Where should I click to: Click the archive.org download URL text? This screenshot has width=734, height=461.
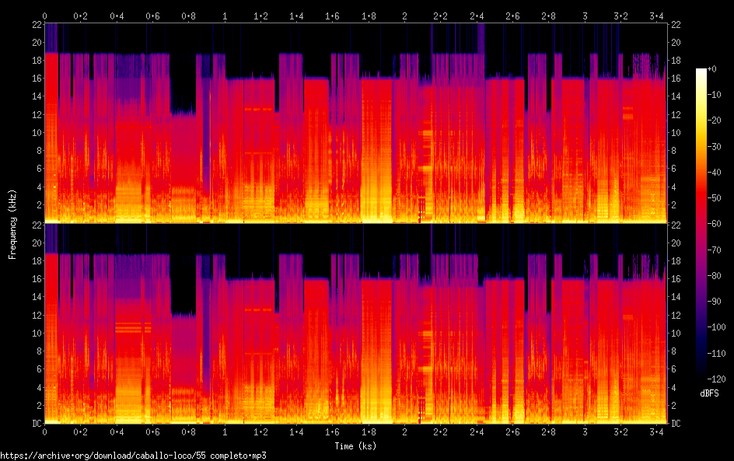pos(134,456)
